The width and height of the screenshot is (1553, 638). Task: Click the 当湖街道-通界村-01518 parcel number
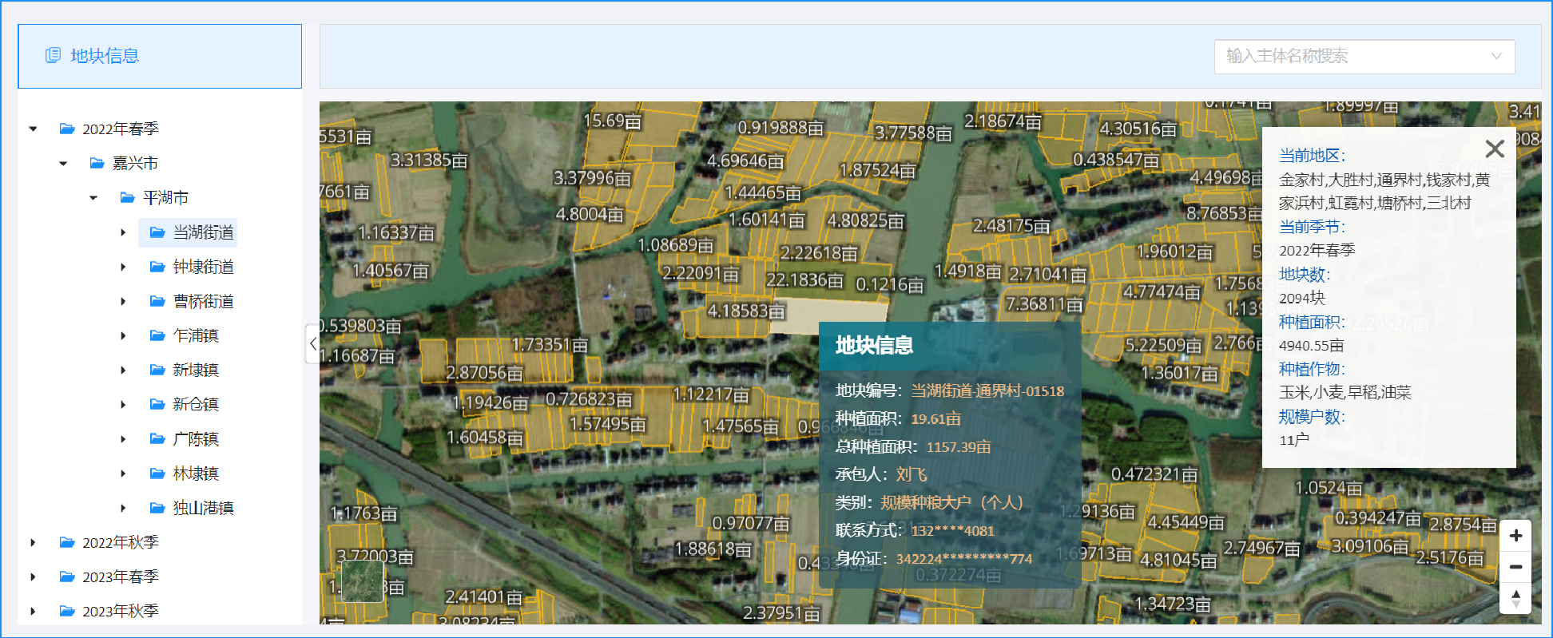pyautogui.click(x=987, y=390)
